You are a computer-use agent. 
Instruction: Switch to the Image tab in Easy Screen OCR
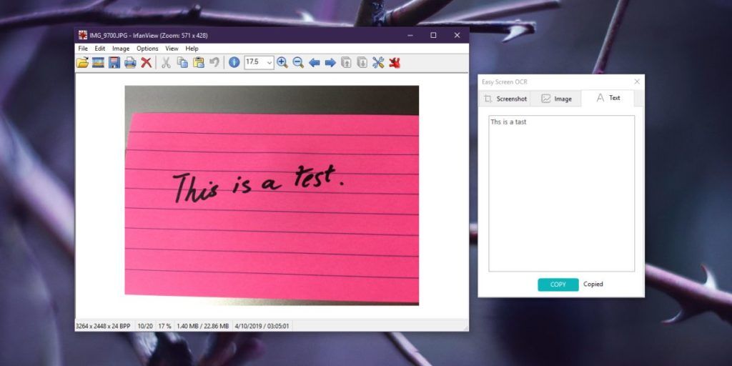point(556,99)
